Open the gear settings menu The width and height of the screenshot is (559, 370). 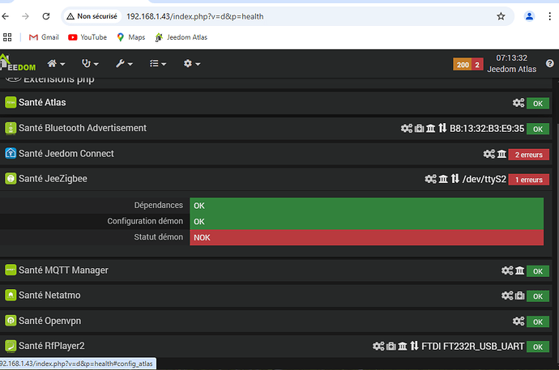tap(192, 64)
